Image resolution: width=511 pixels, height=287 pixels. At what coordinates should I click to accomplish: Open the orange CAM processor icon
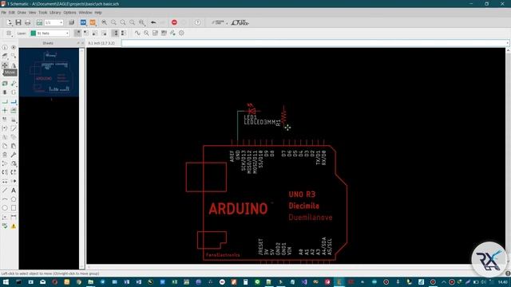pos(93,22)
